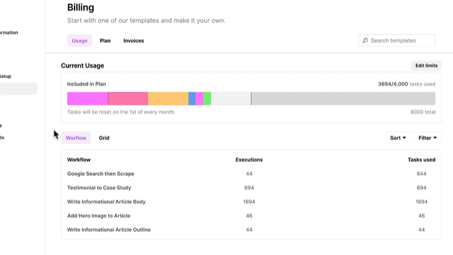This screenshot has height=255, width=453.
Task: Open Google Search then Scrape workflow
Action: [101, 174]
